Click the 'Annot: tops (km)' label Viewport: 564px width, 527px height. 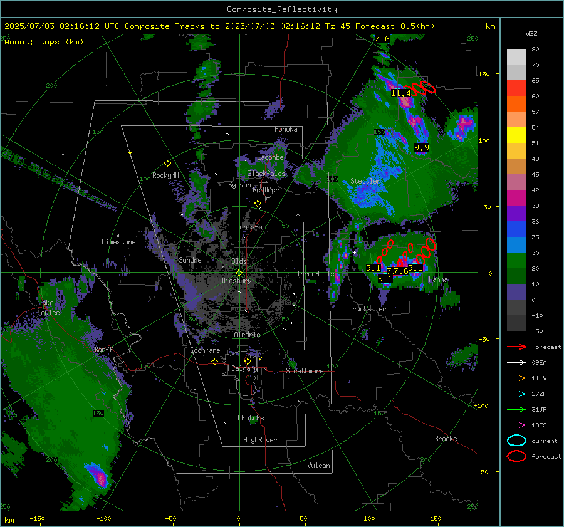(x=44, y=42)
